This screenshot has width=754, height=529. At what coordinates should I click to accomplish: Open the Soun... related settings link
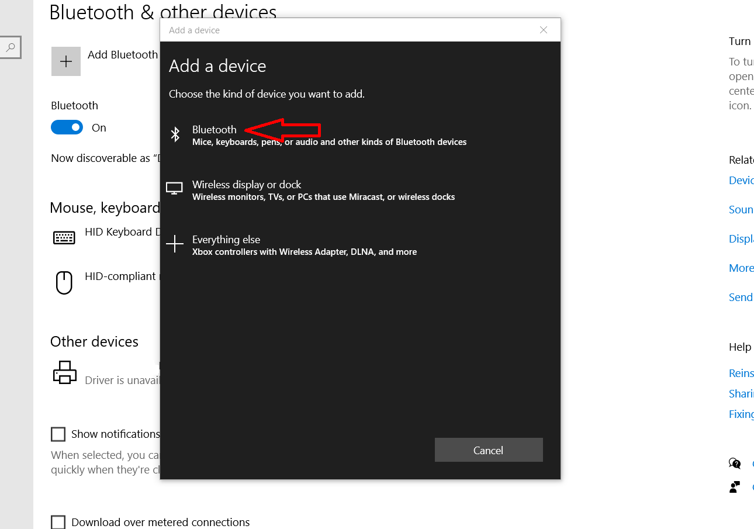tap(741, 210)
